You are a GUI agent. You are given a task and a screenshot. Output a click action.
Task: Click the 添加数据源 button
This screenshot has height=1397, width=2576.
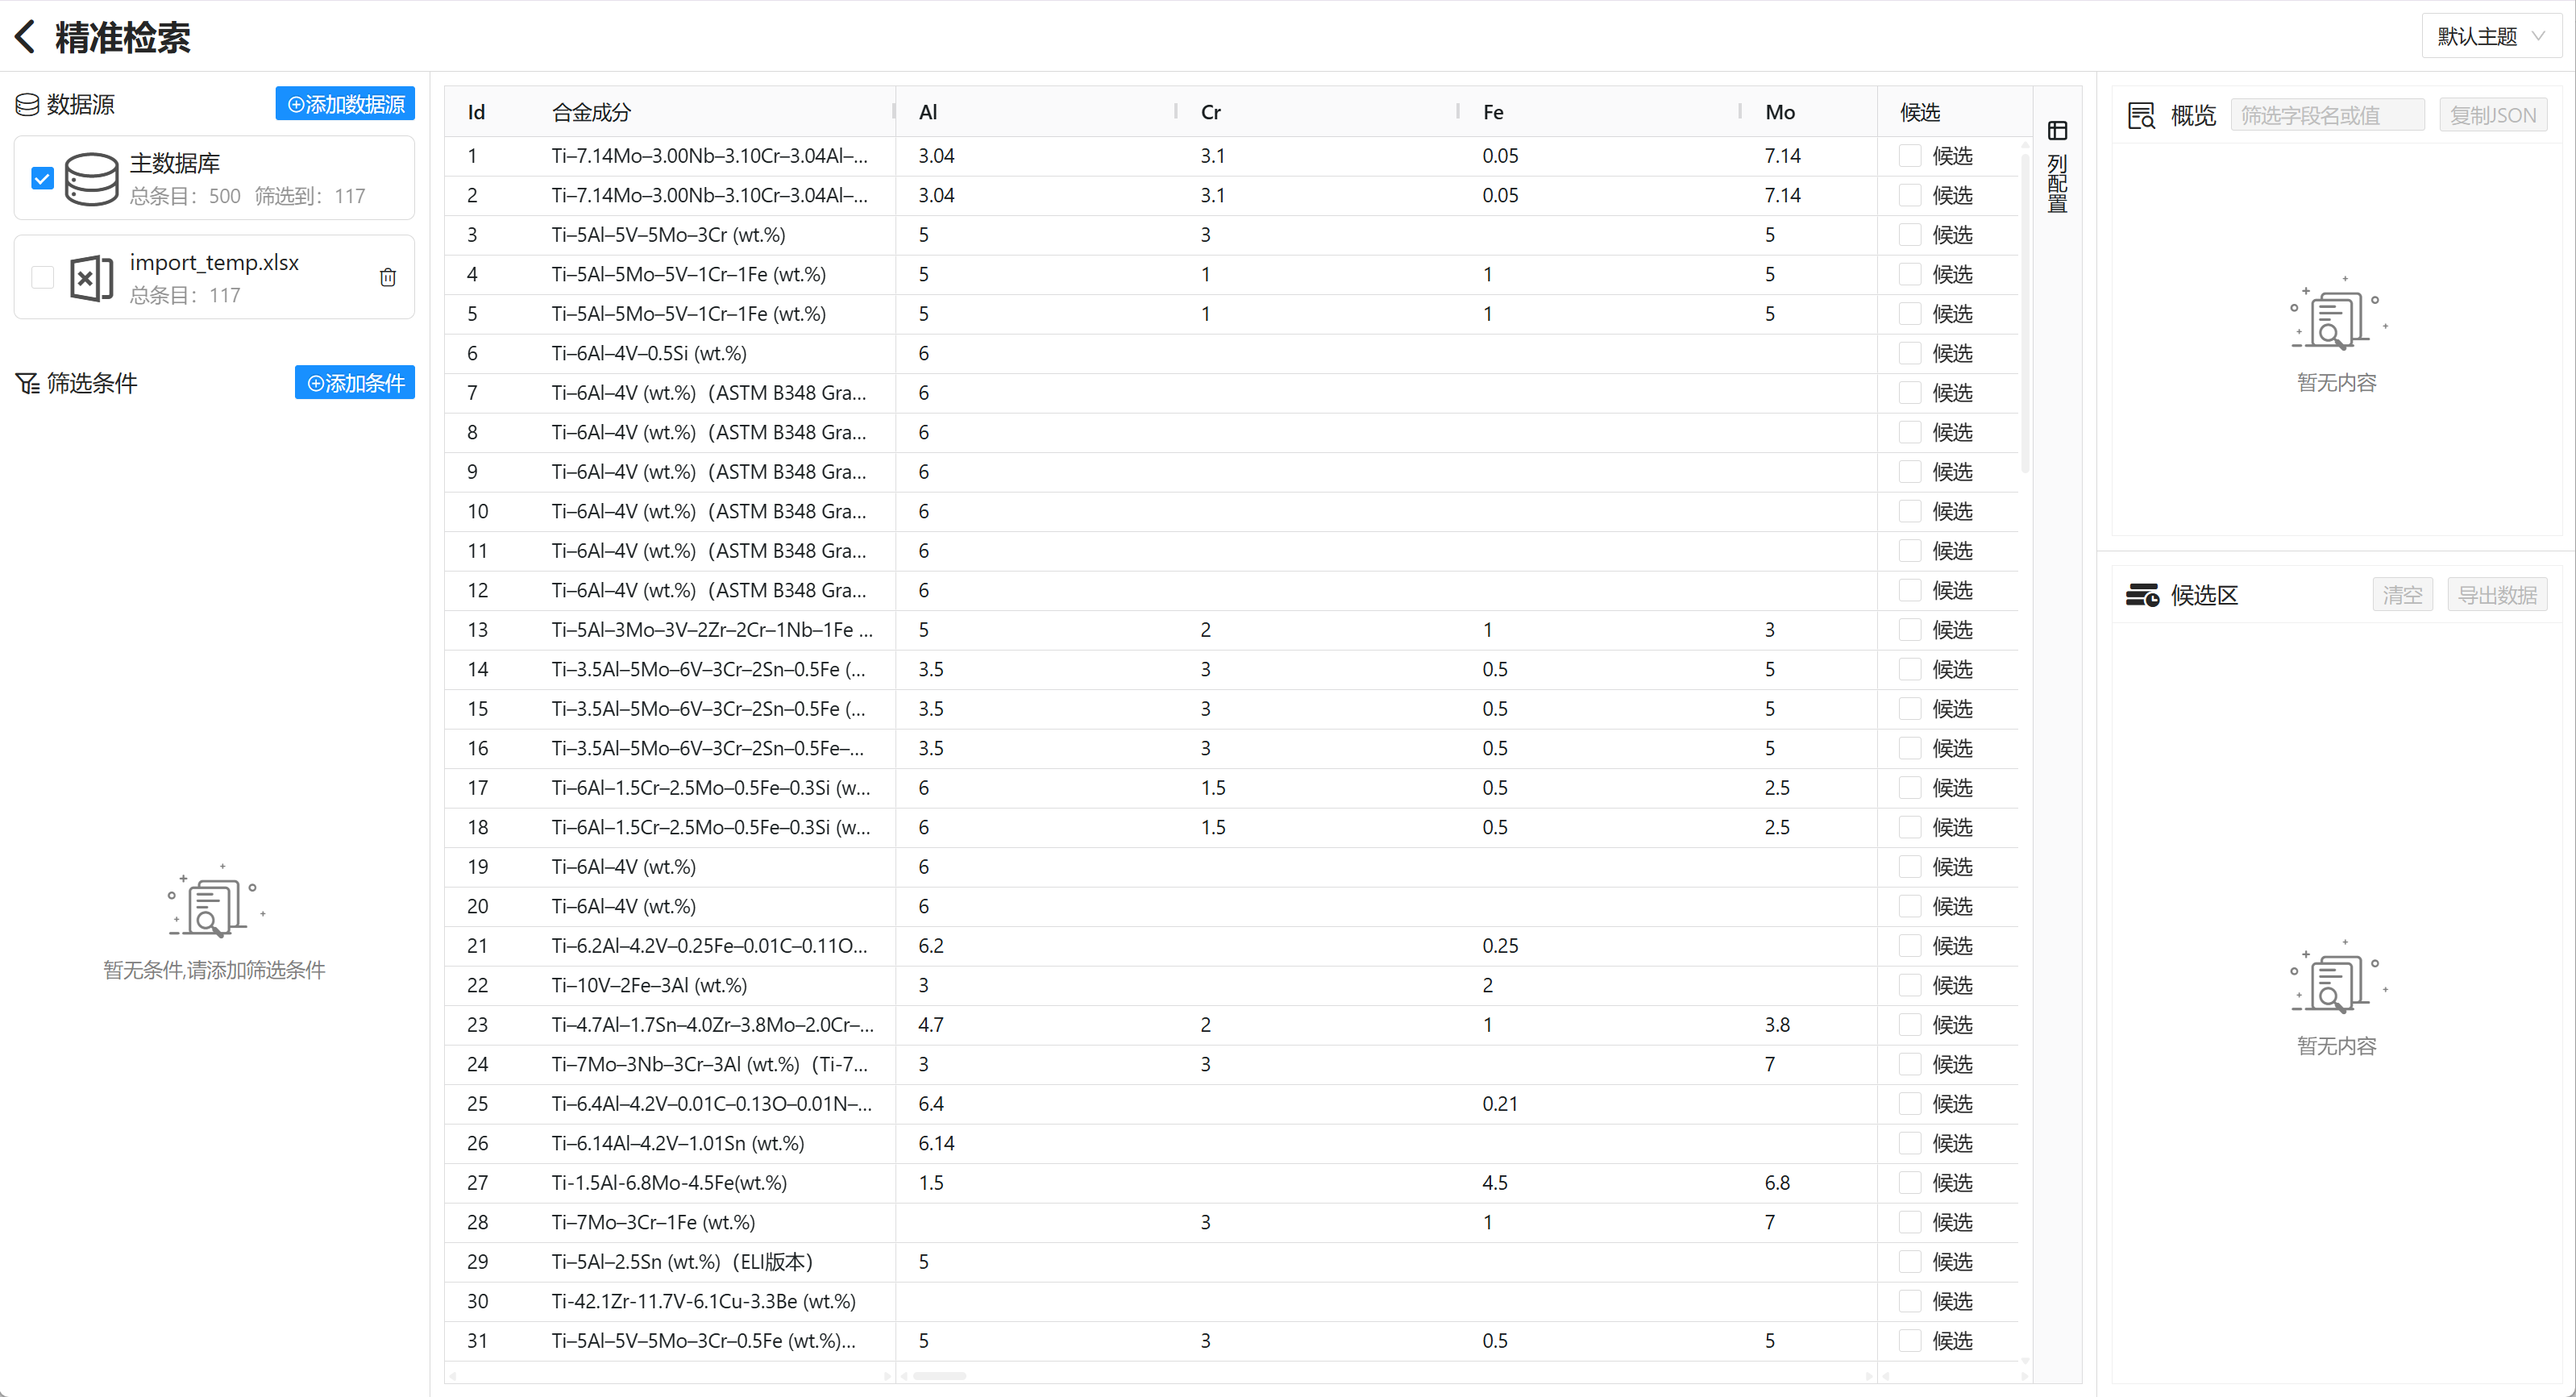pyautogui.click(x=345, y=104)
